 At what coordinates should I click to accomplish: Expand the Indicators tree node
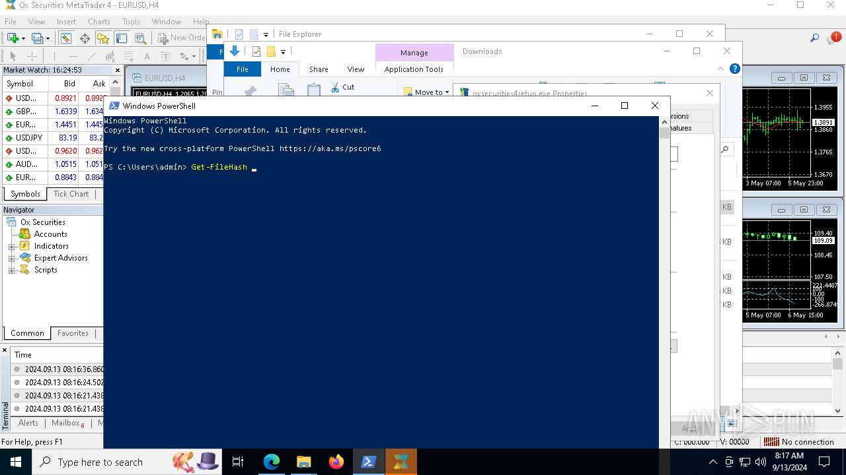click(11, 247)
